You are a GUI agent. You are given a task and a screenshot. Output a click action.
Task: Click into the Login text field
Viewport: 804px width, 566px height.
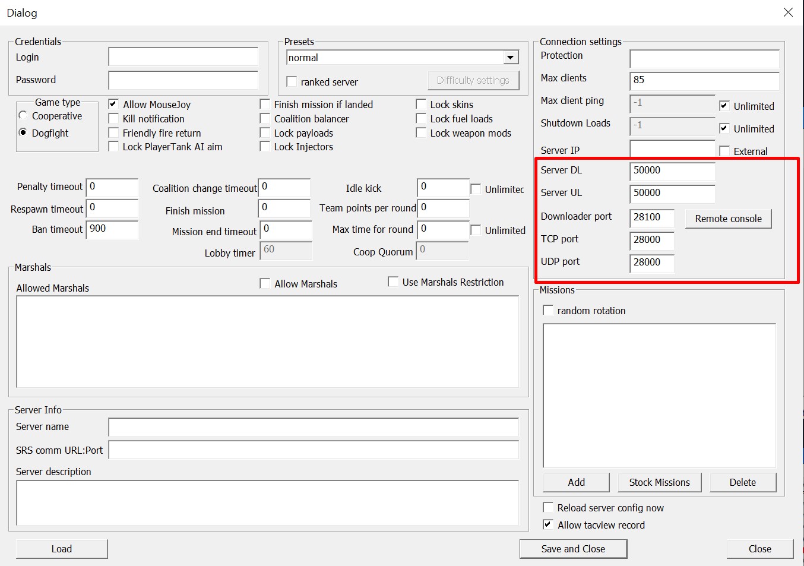(183, 57)
